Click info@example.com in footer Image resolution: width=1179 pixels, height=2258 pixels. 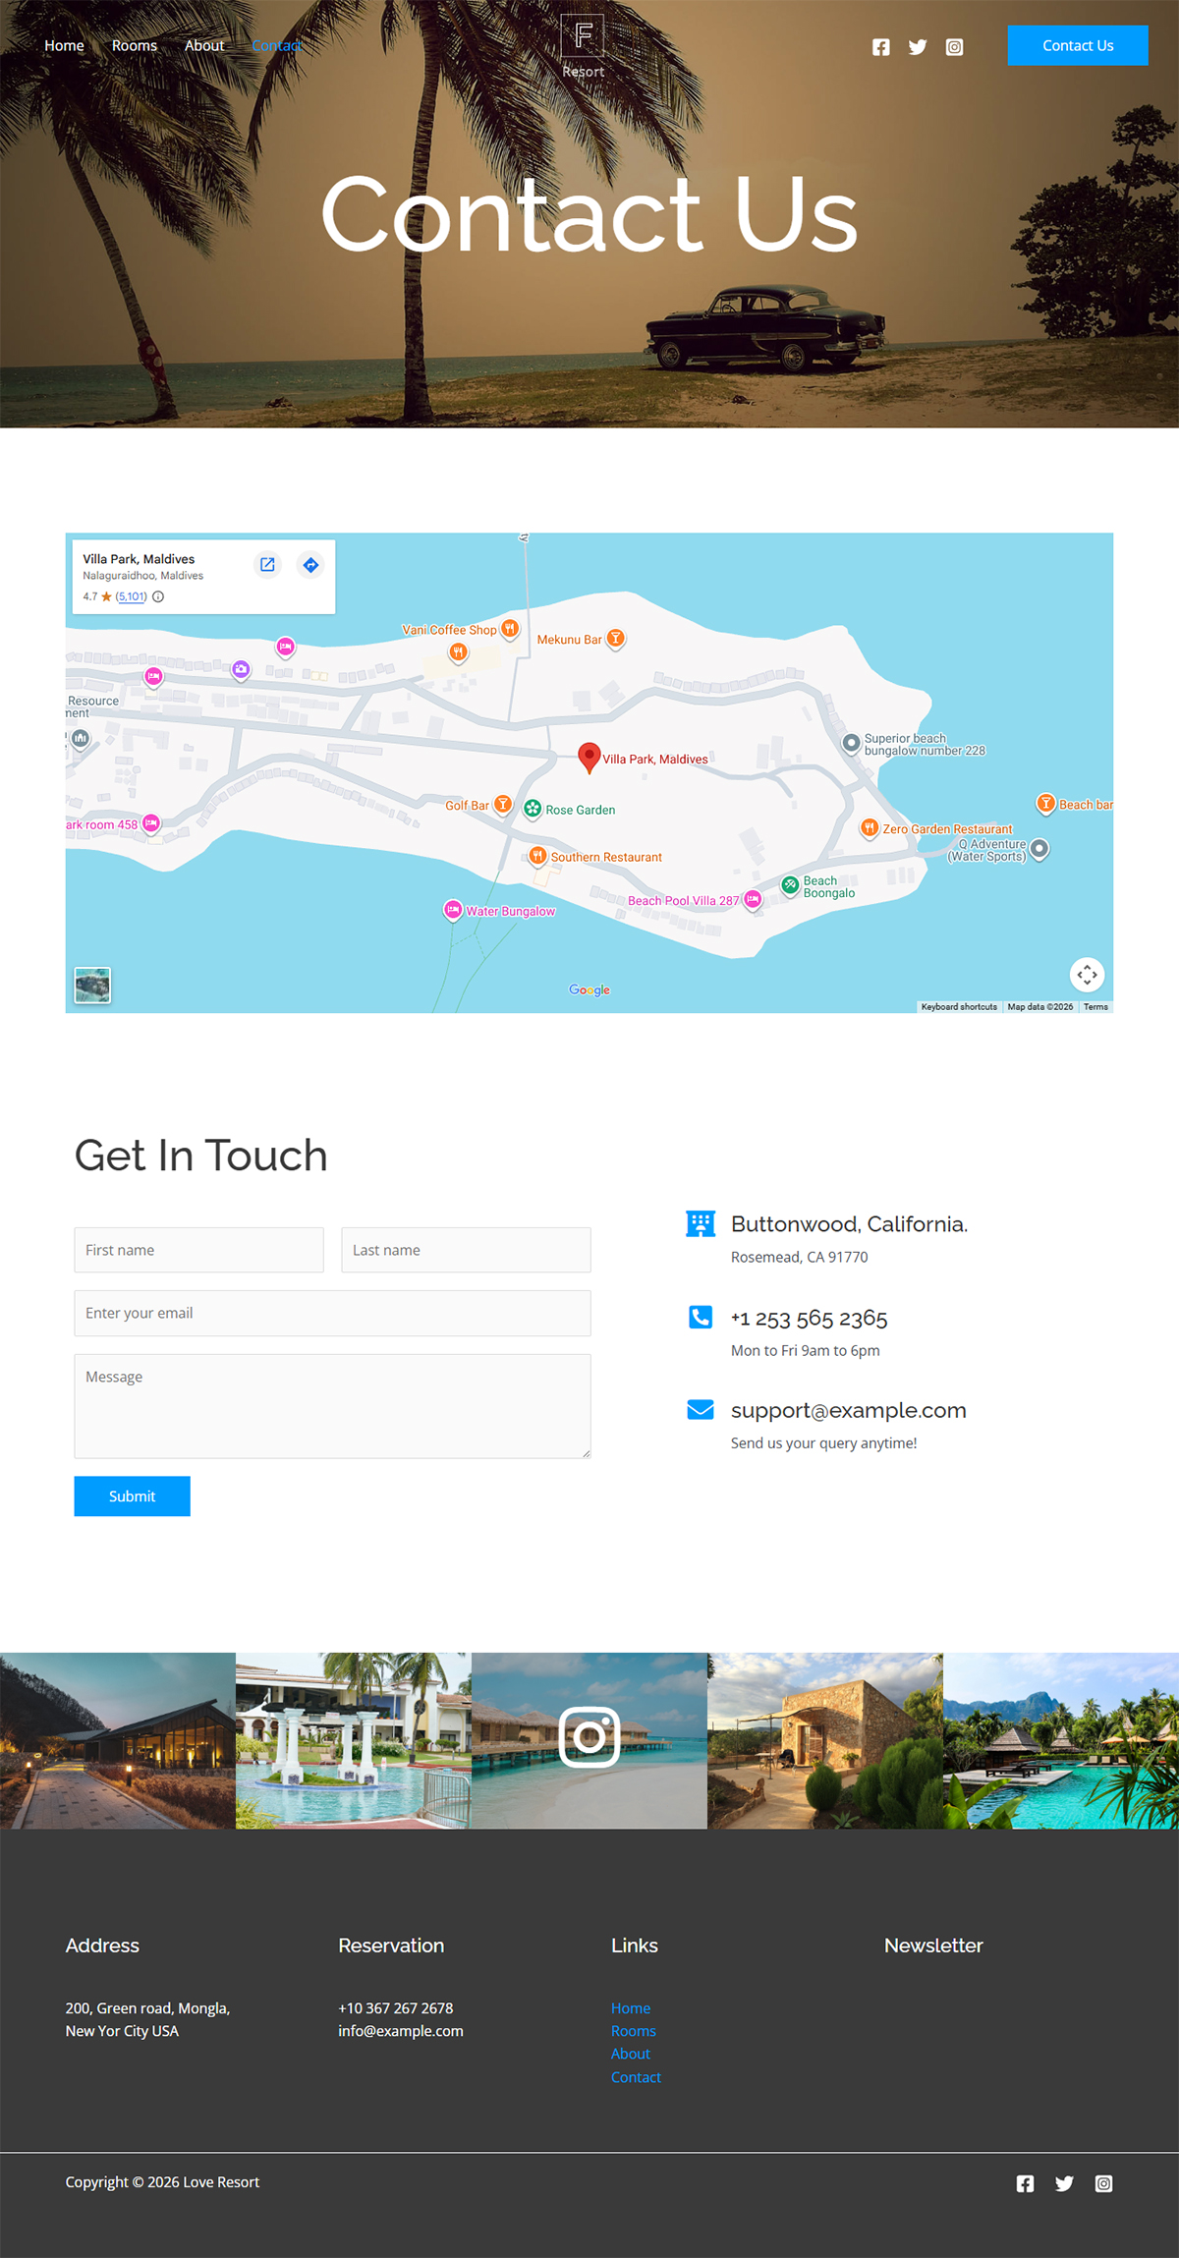click(x=401, y=2031)
